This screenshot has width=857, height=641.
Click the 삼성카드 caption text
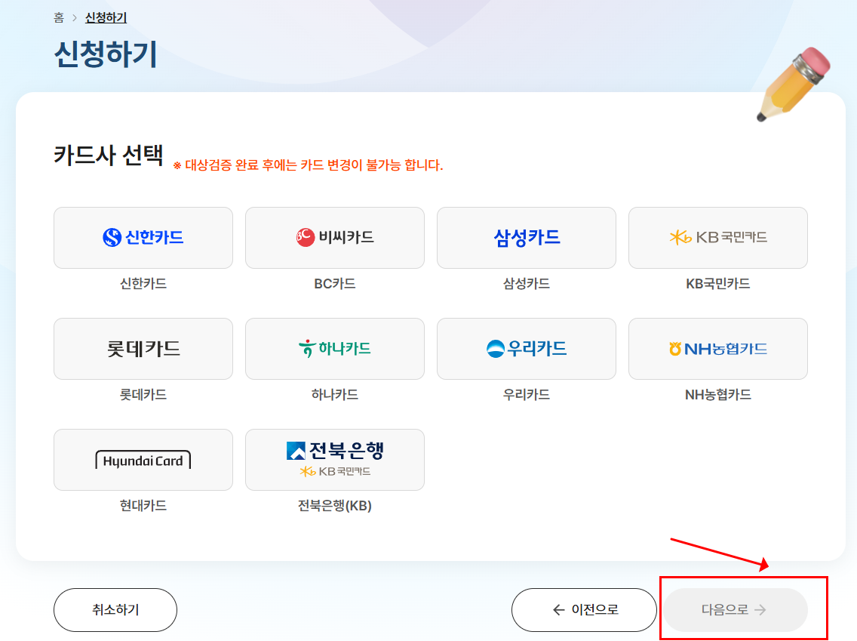click(x=527, y=283)
